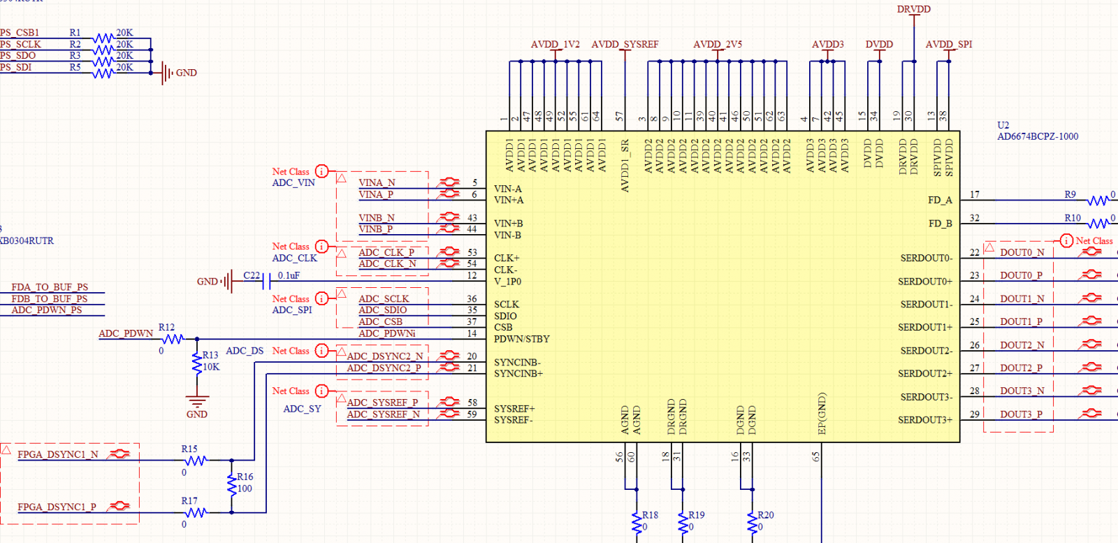1118x543 pixels.
Task: Select the GND symbol below resistor R13
Action: coord(197,403)
